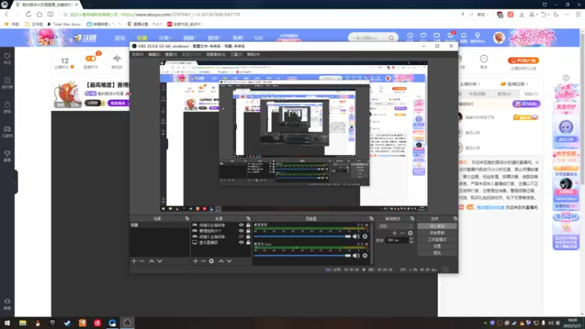Click the Douyu search magnifier icon
The image size is (585, 329).
(x=391, y=38)
